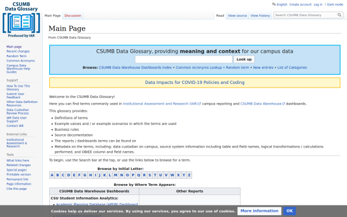Open Common Acronyms Lookup link
The width and height of the screenshot is (347, 217).
[x=199, y=68]
